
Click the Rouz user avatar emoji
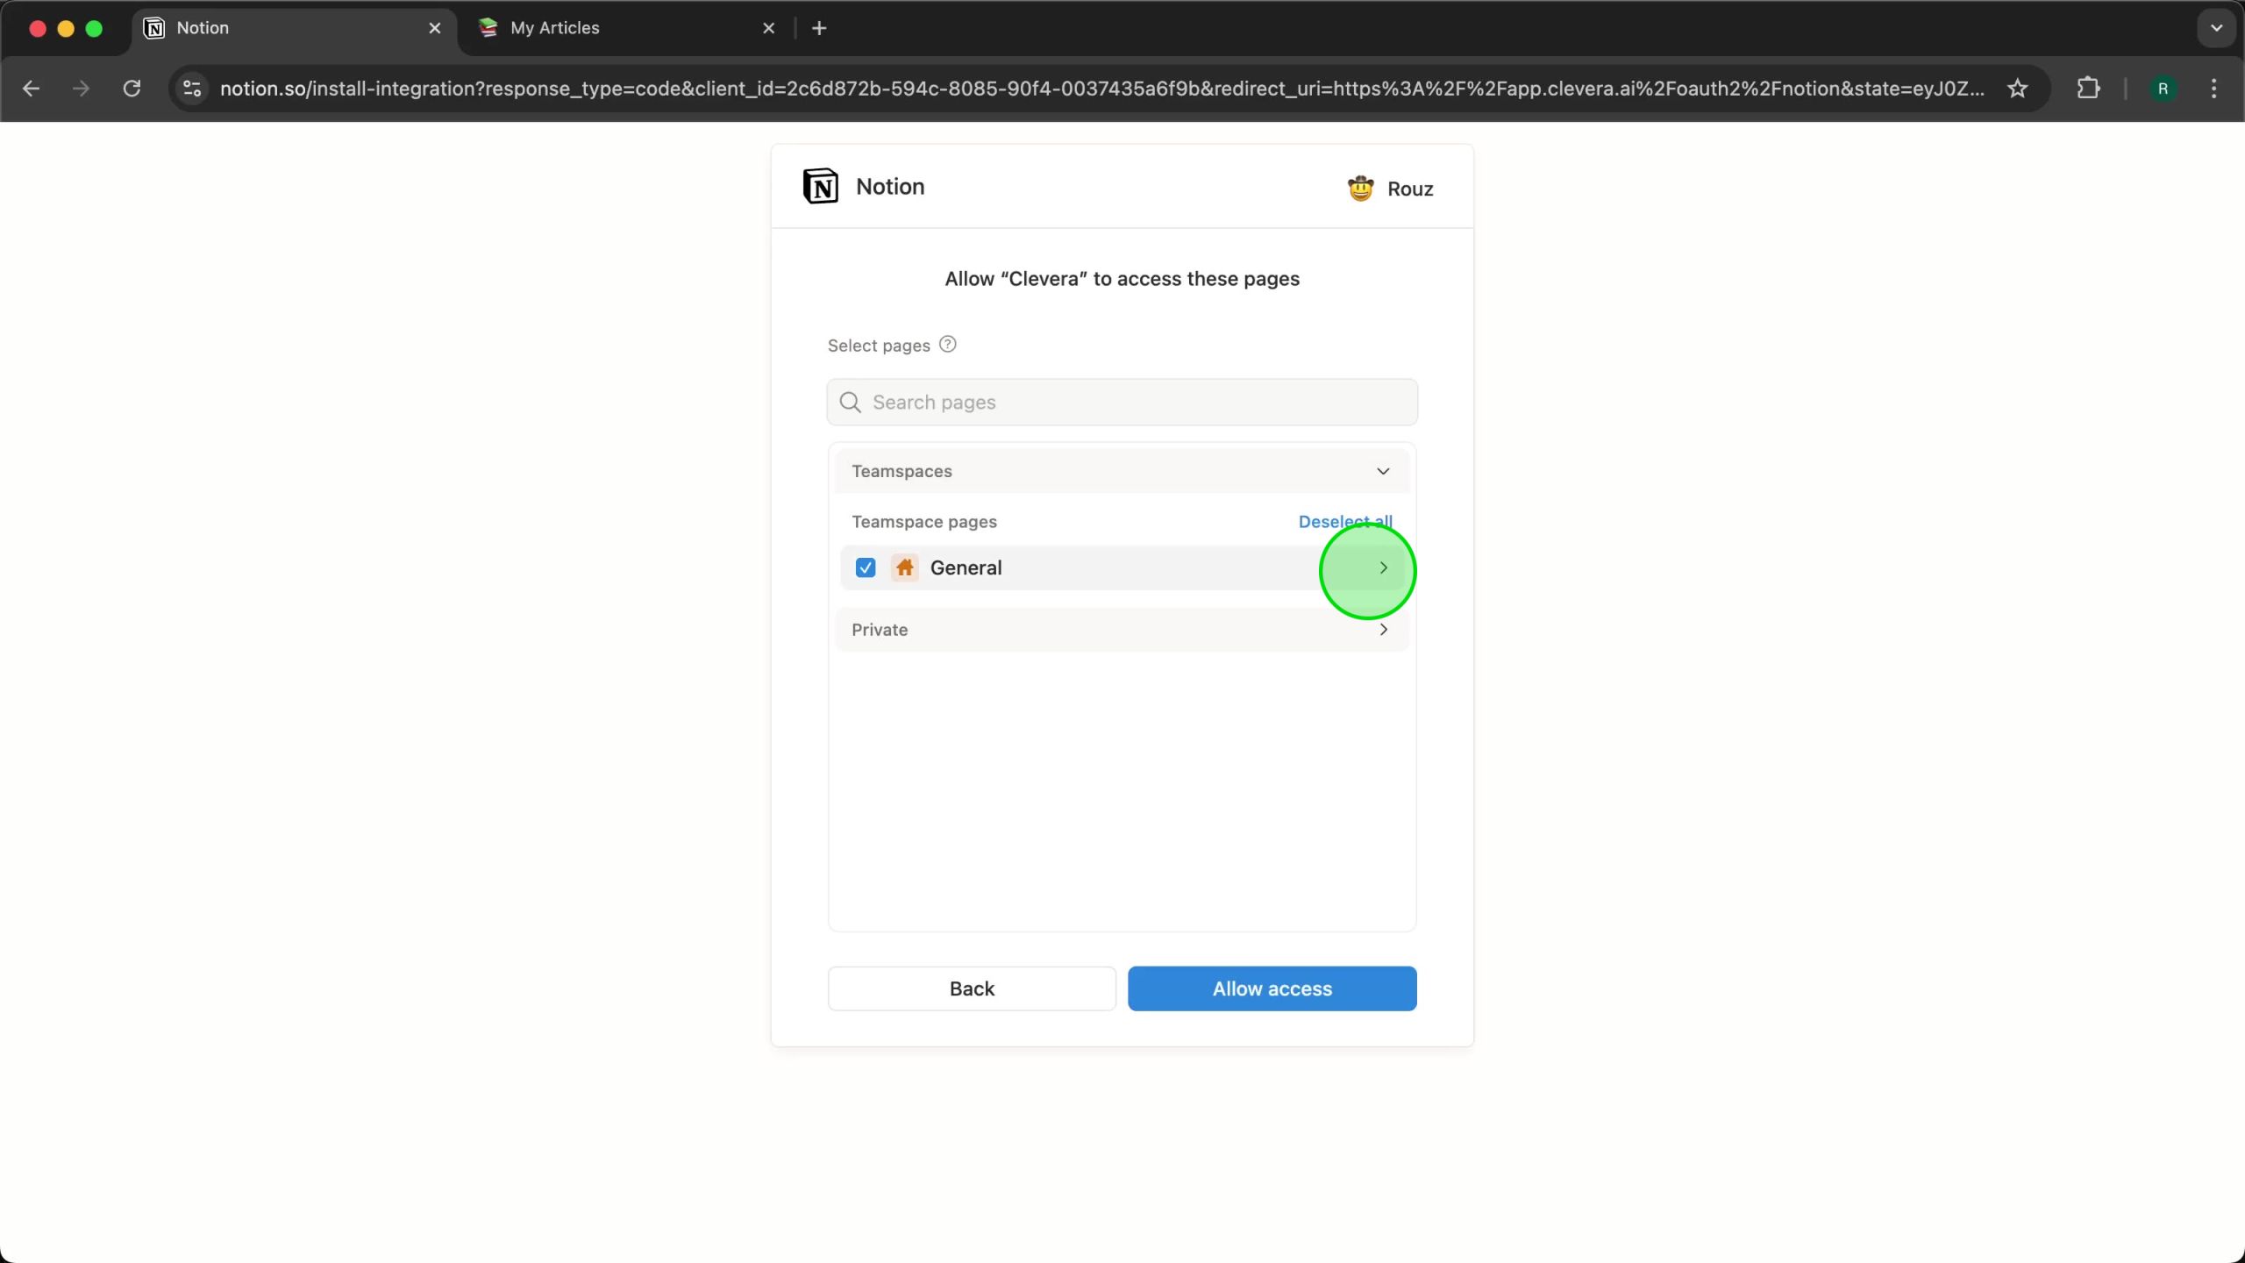pyautogui.click(x=1360, y=189)
